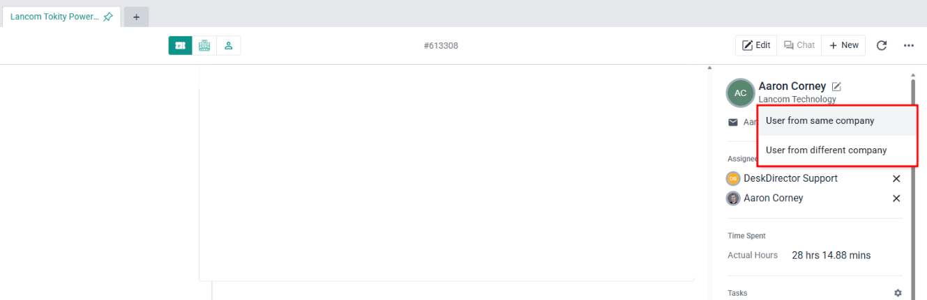Select the Lancom Tokity Power tab
Screen dimensions: 927x300
tap(54, 17)
